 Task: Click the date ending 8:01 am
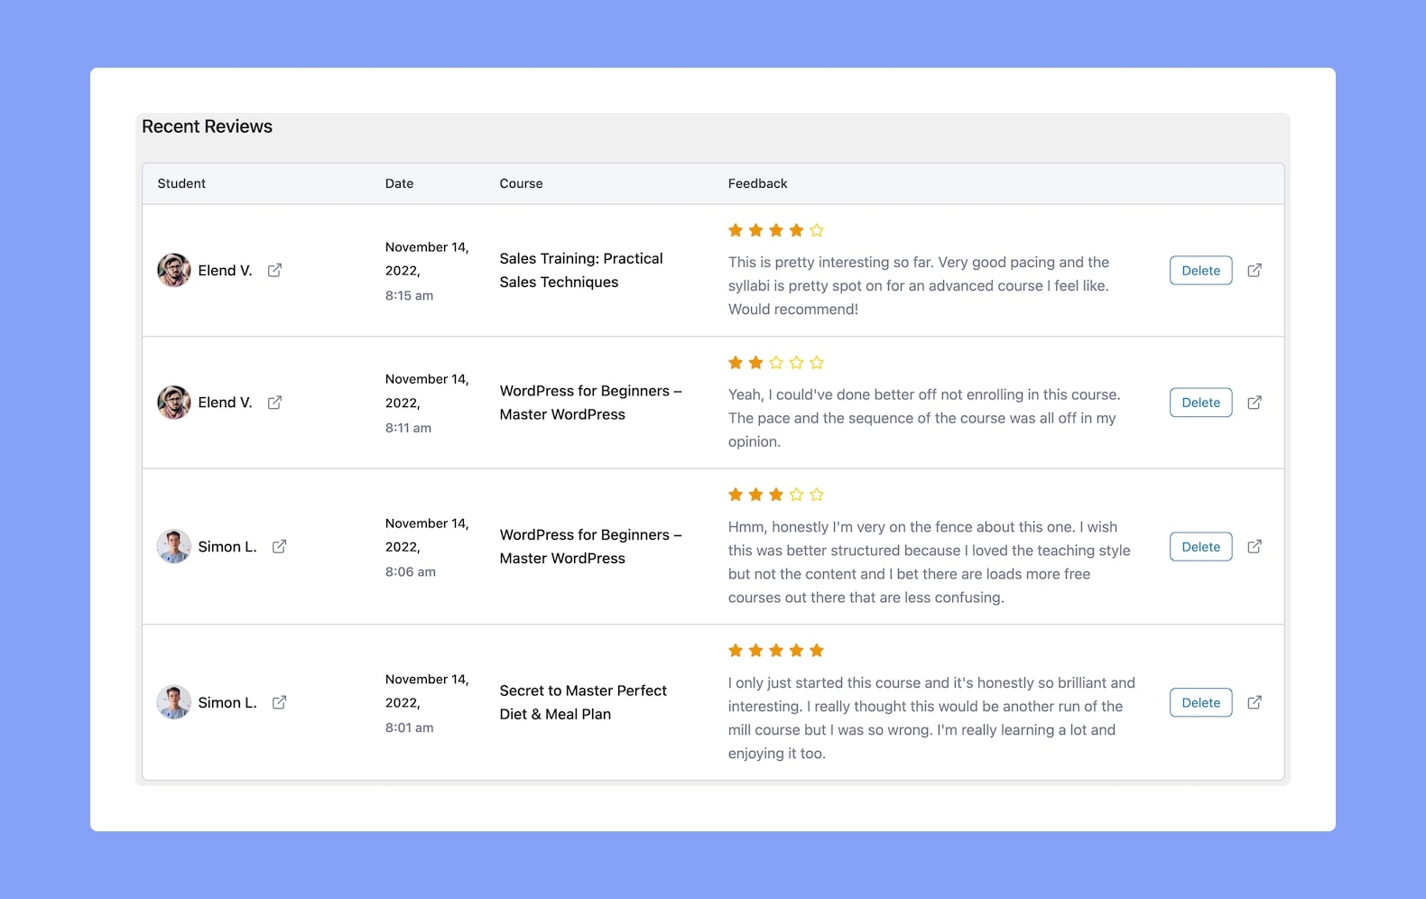427,703
